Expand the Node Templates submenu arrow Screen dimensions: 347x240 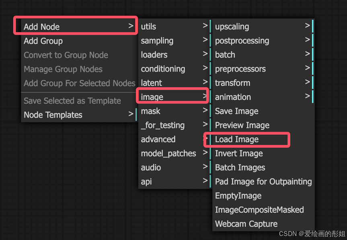pos(131,114)
